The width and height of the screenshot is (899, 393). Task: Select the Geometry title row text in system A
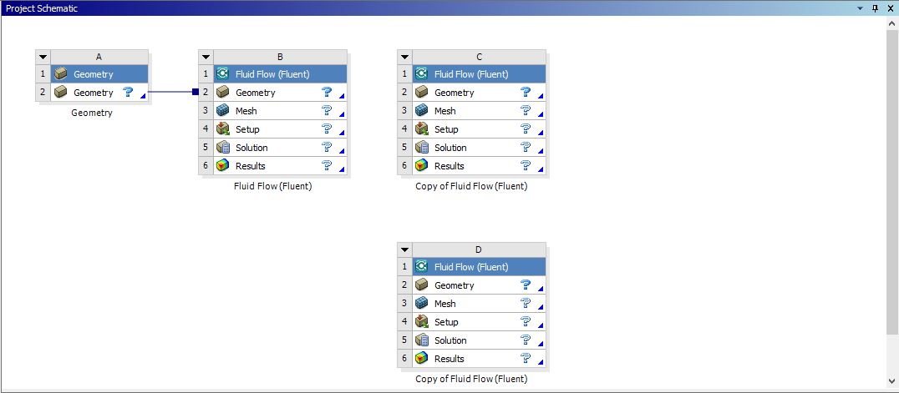point(94,74)
